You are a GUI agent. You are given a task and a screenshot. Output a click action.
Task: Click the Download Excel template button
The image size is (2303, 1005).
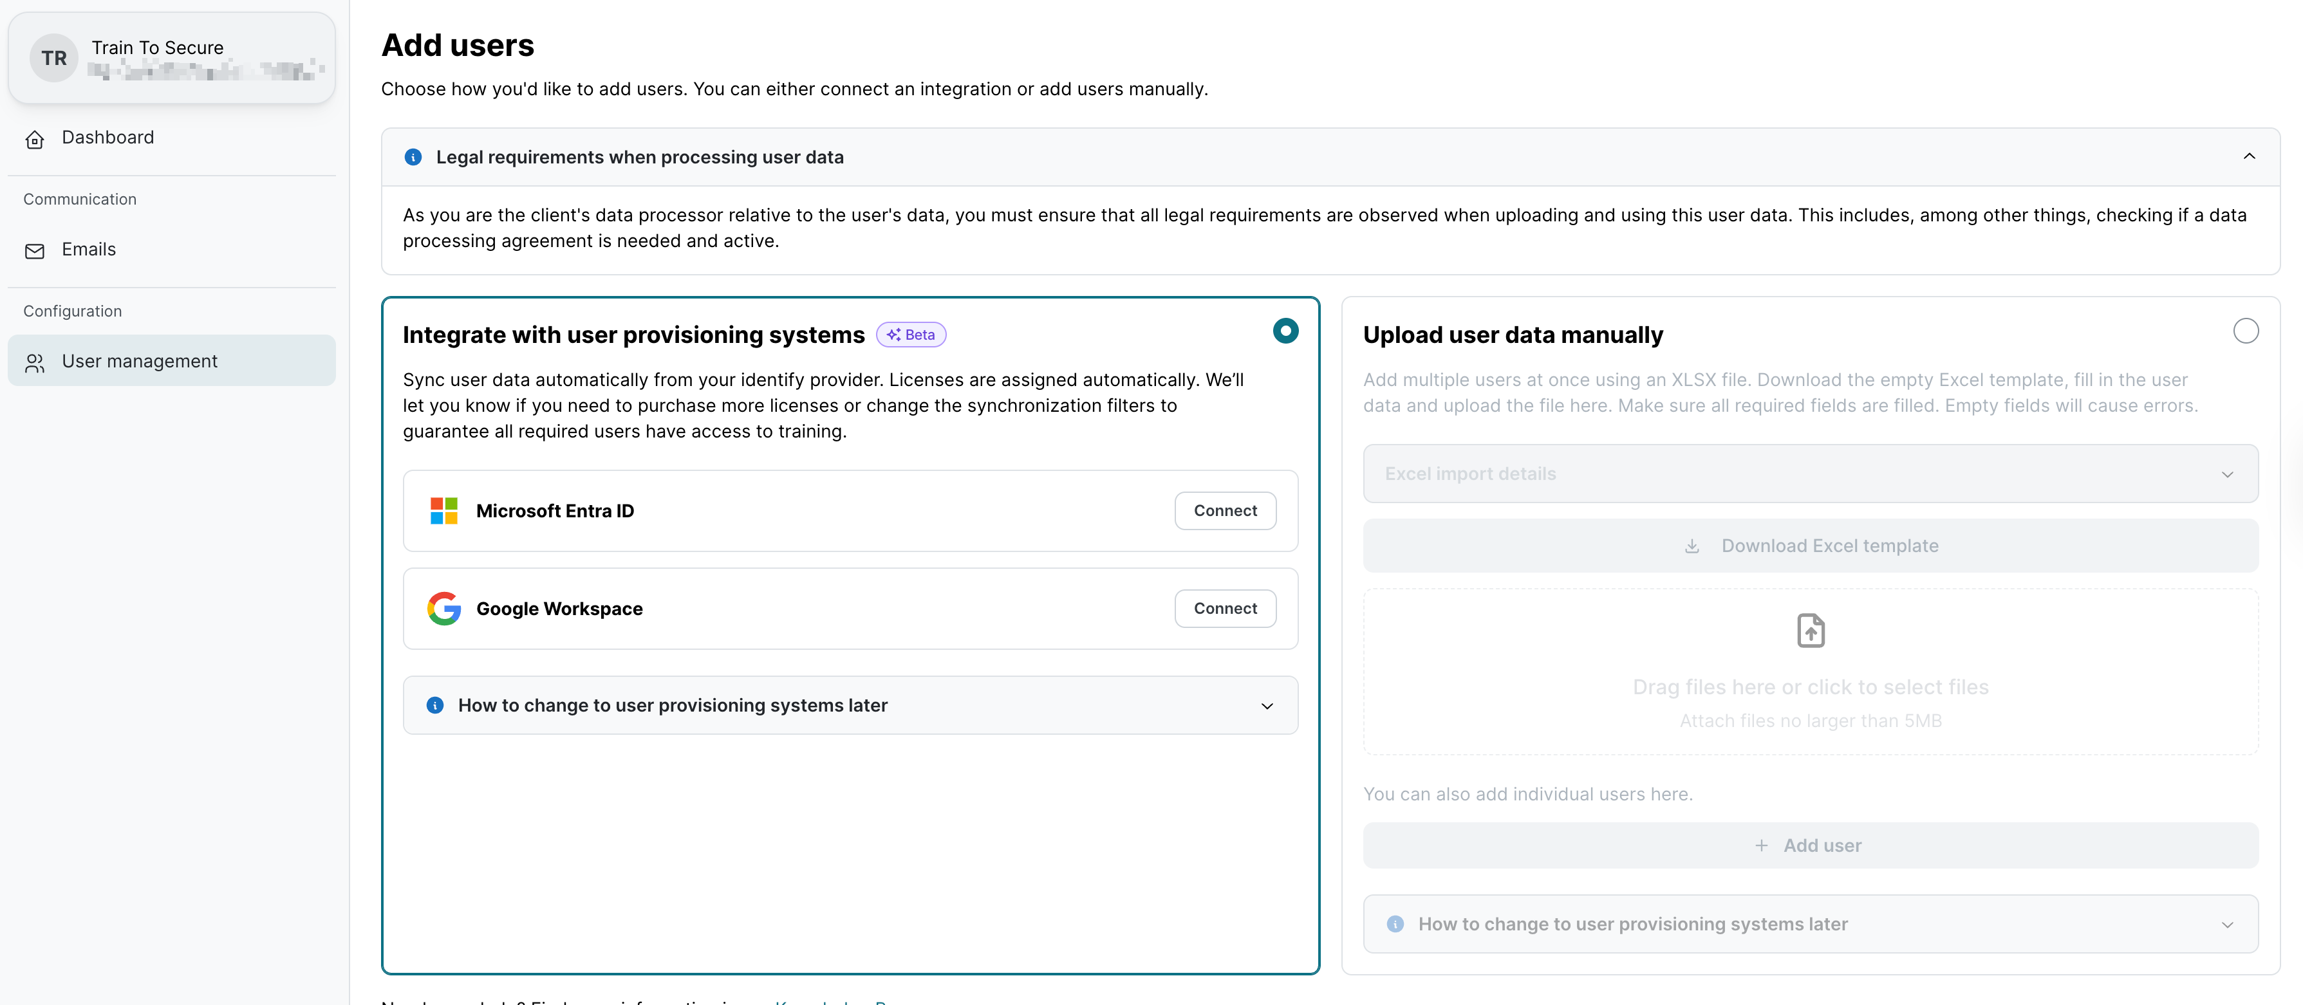click(1811, 546)
